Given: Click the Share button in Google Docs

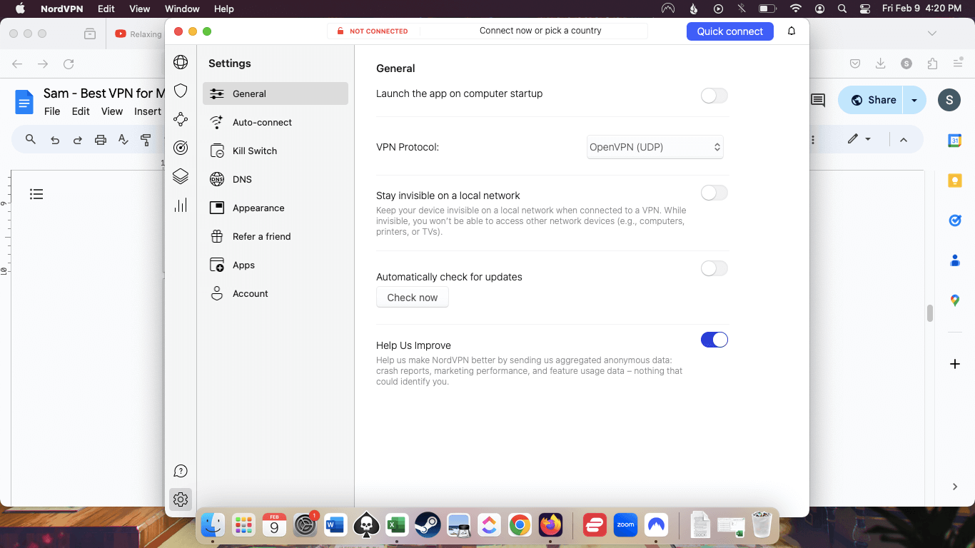Looking at the screenshot, I should 872,101.
